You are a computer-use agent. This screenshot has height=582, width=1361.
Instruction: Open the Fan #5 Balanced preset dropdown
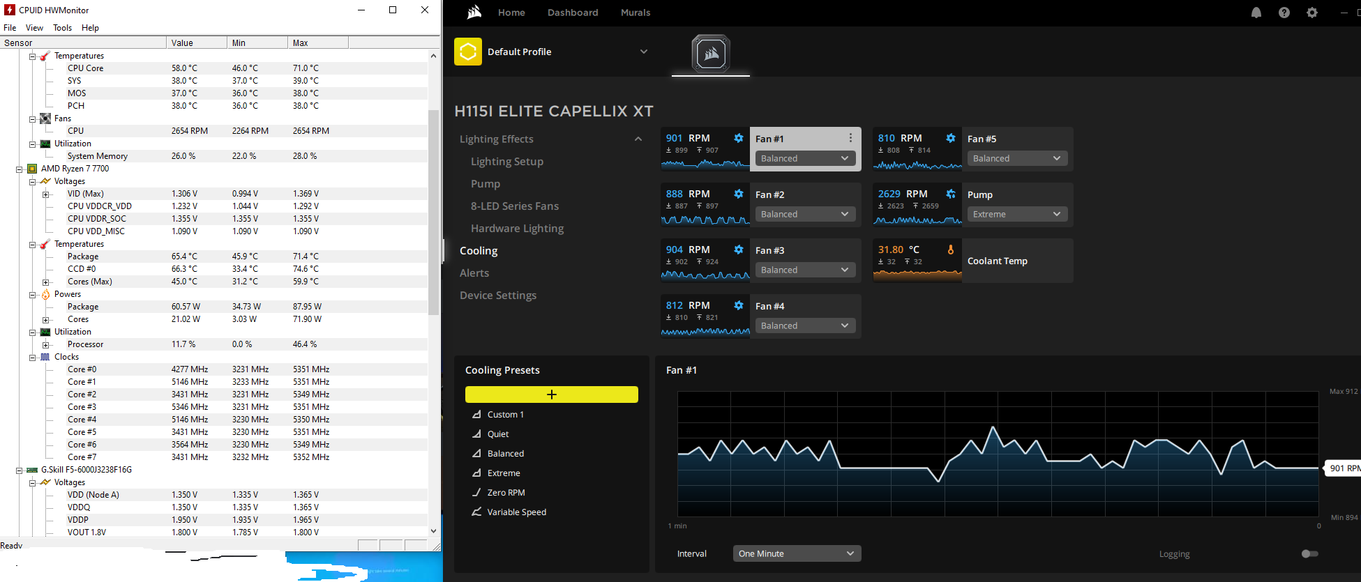[x=1018, y=158]
